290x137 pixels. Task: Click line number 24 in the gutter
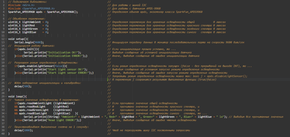pyautogui.click(x=3, y=79)
